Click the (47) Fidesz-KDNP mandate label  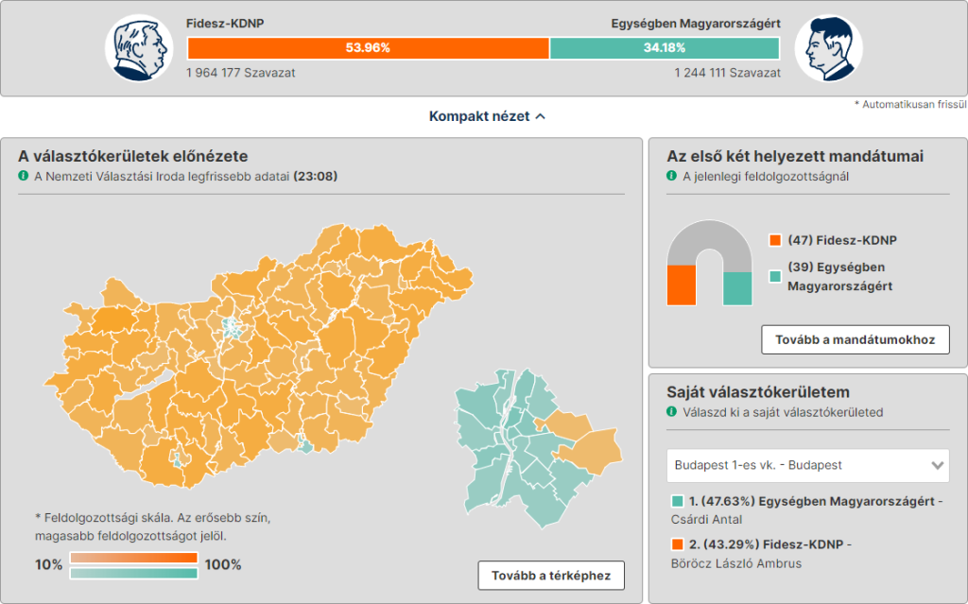(x=842, y=240)
